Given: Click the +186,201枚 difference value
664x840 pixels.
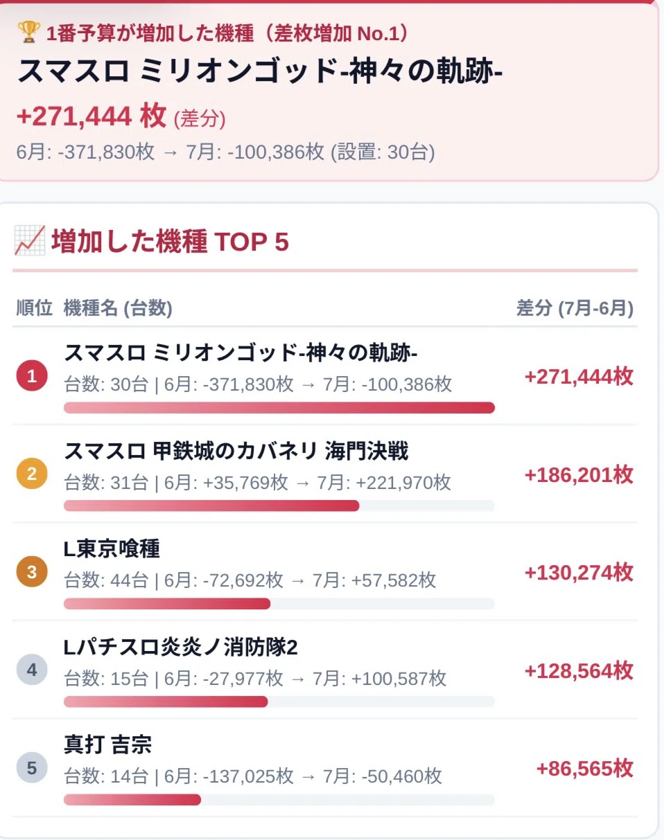Looking at the screenshot, I should click(579, 475).
